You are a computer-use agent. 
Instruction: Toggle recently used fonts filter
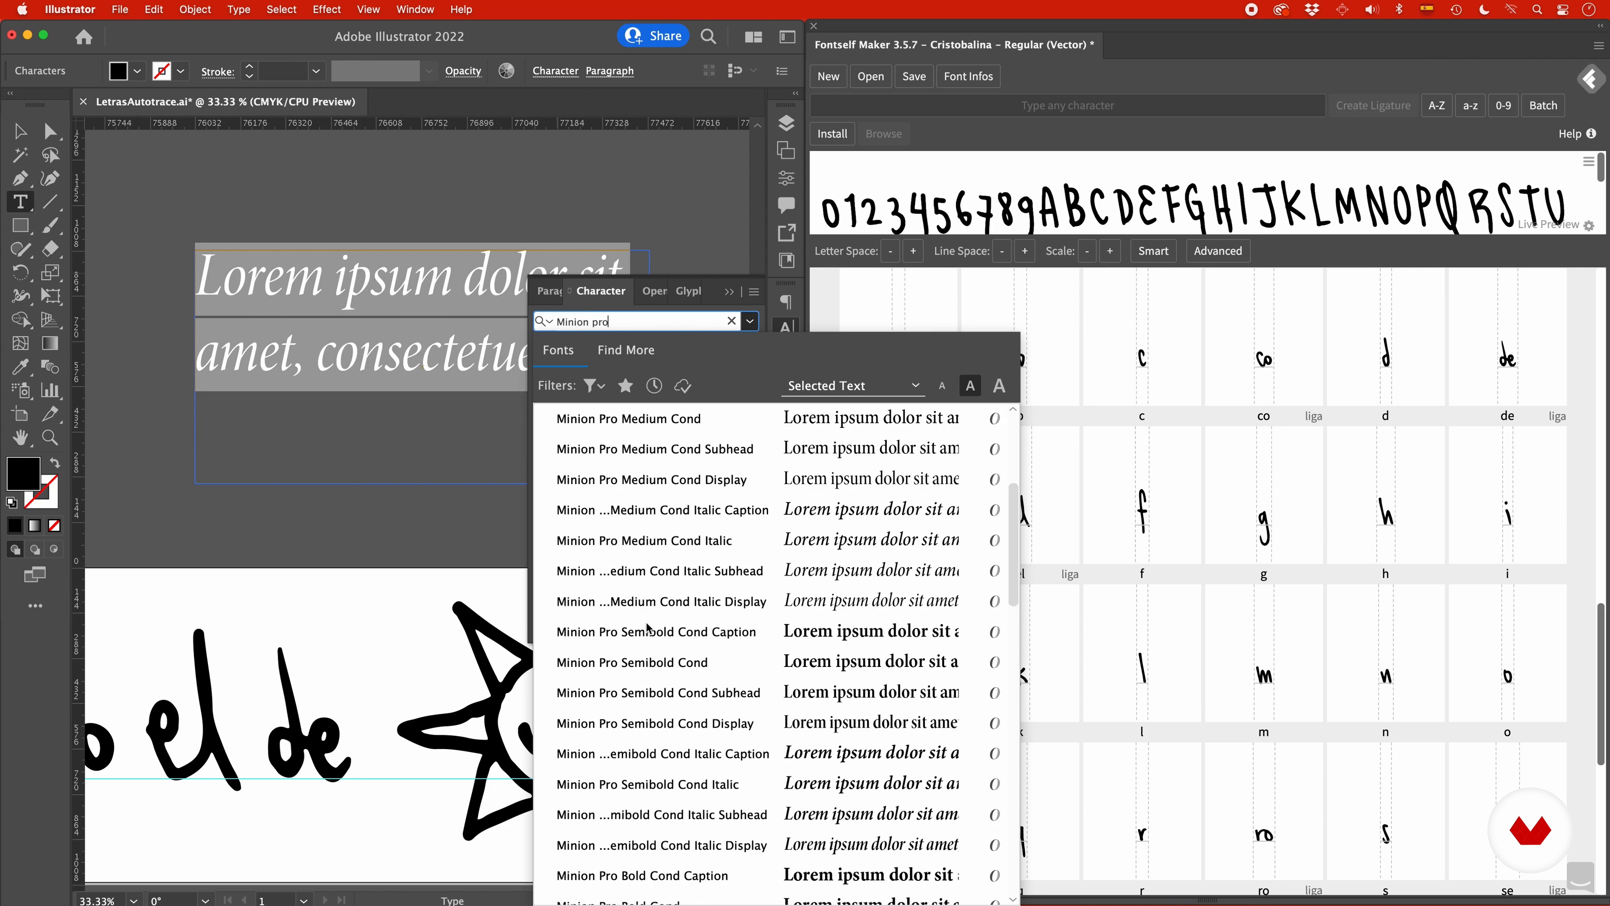(654, 386)
